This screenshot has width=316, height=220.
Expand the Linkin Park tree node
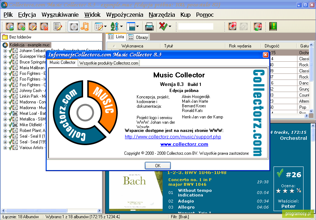[x=5, y=96]
